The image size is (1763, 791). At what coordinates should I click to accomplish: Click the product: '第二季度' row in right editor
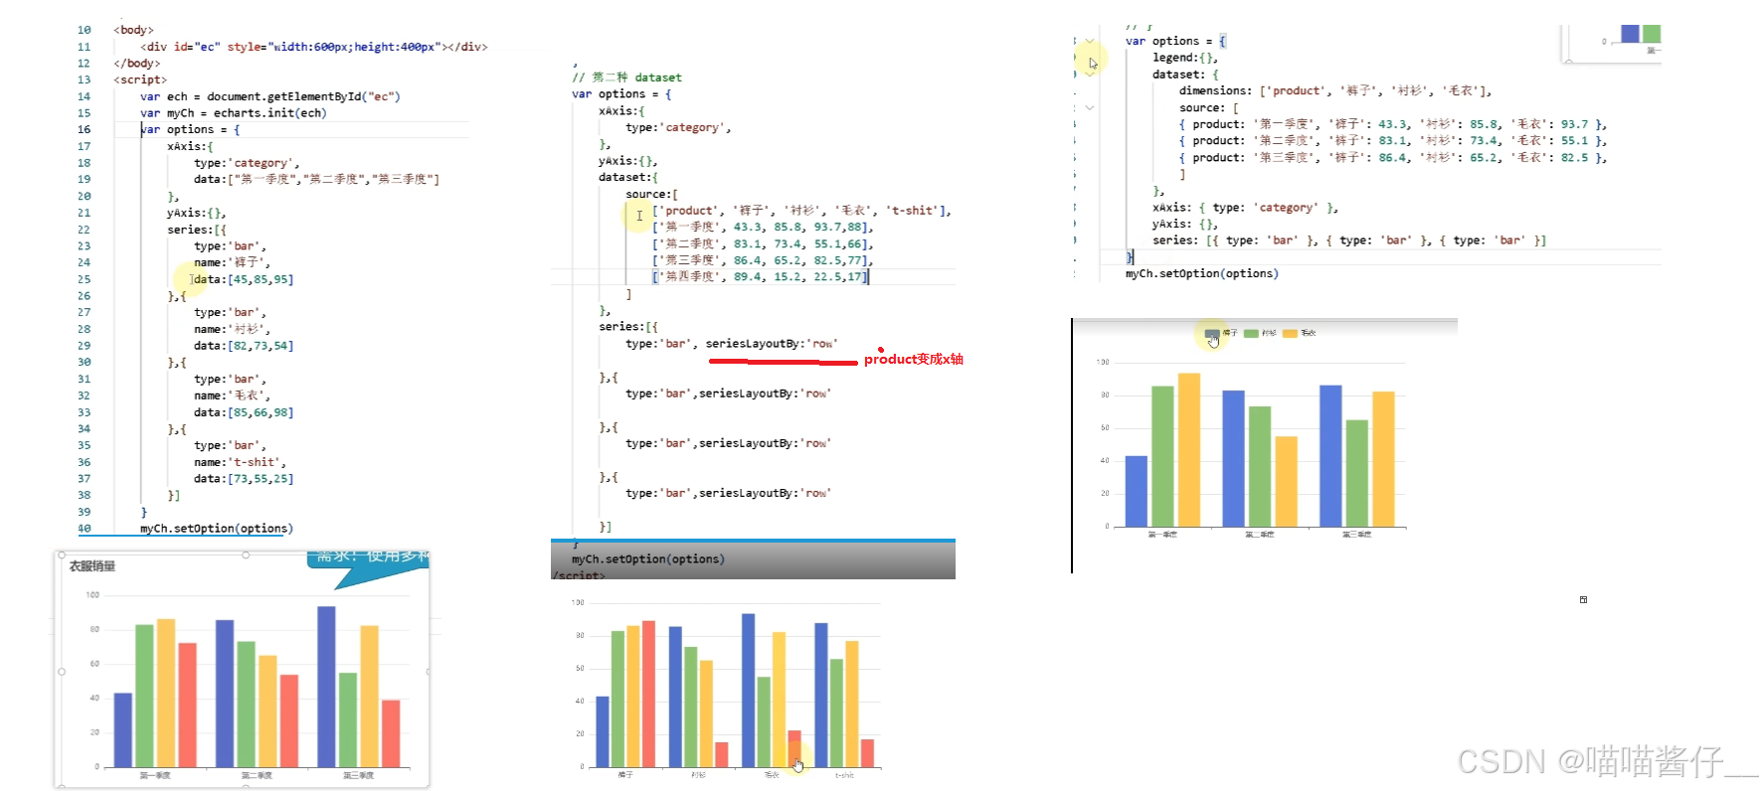(1393, 141)
